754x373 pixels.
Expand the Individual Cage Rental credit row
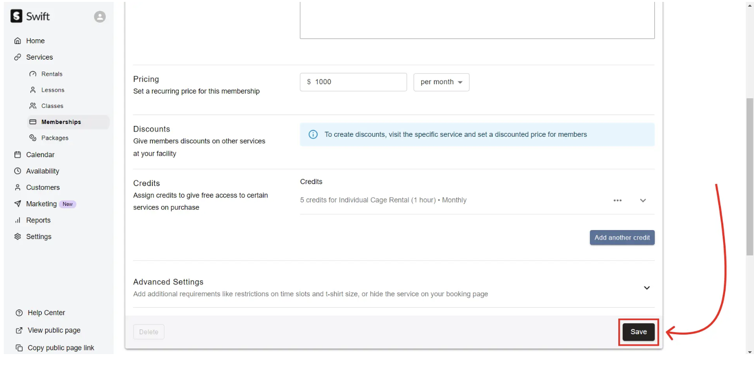pos(643,200)
